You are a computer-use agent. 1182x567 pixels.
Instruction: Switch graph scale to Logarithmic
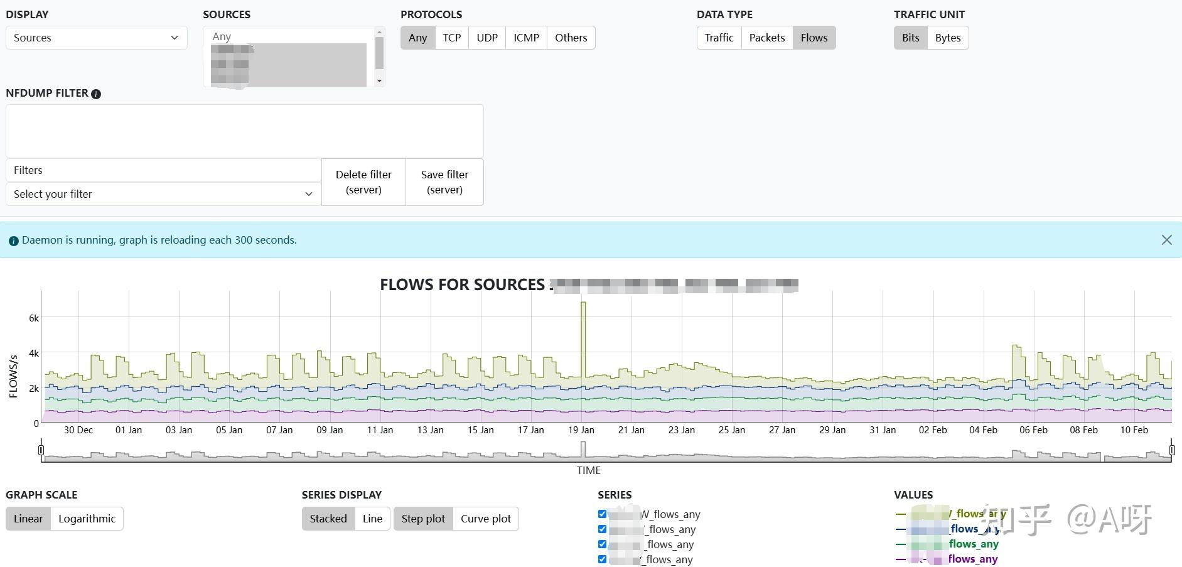(87, 519)
